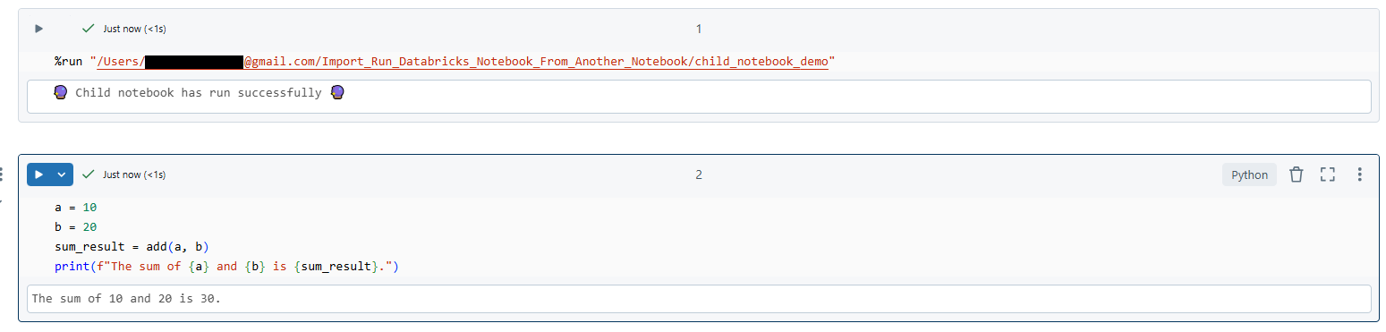This screenshot has width=1386, height=332.
Task: Run the first cell with its play icon
Action: click(38, 29)
